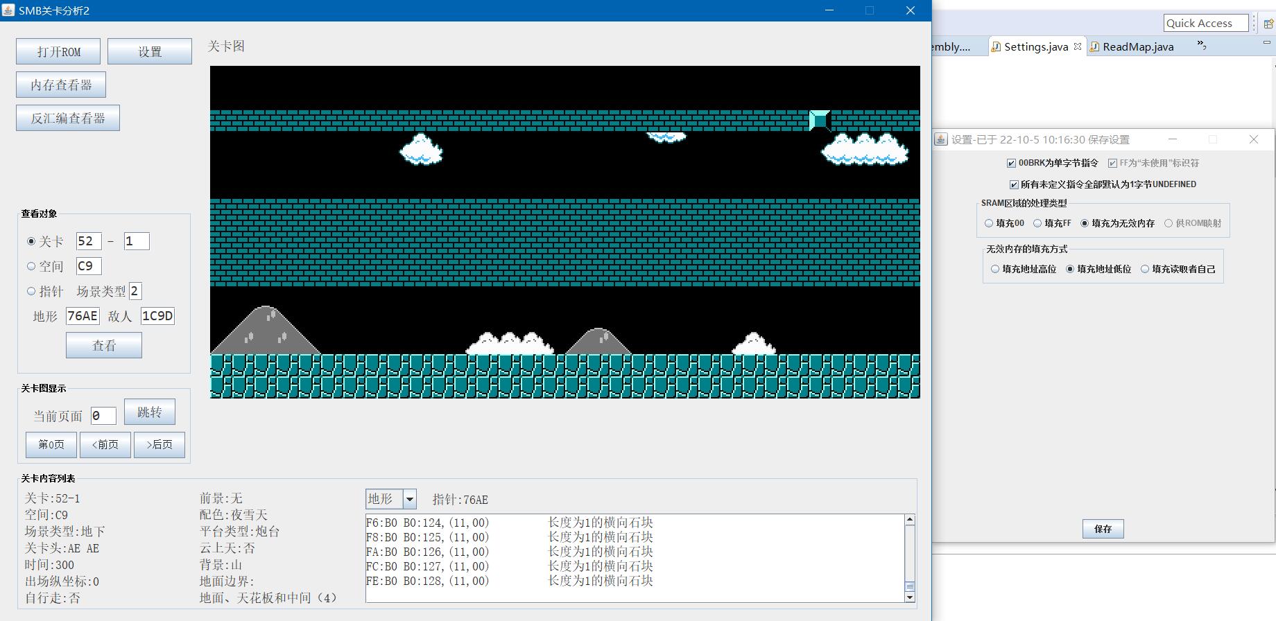This screenshot has height=621, width=1276.
Task: Open the 内存查看器 memory viewer
Action: pos(61,85)
